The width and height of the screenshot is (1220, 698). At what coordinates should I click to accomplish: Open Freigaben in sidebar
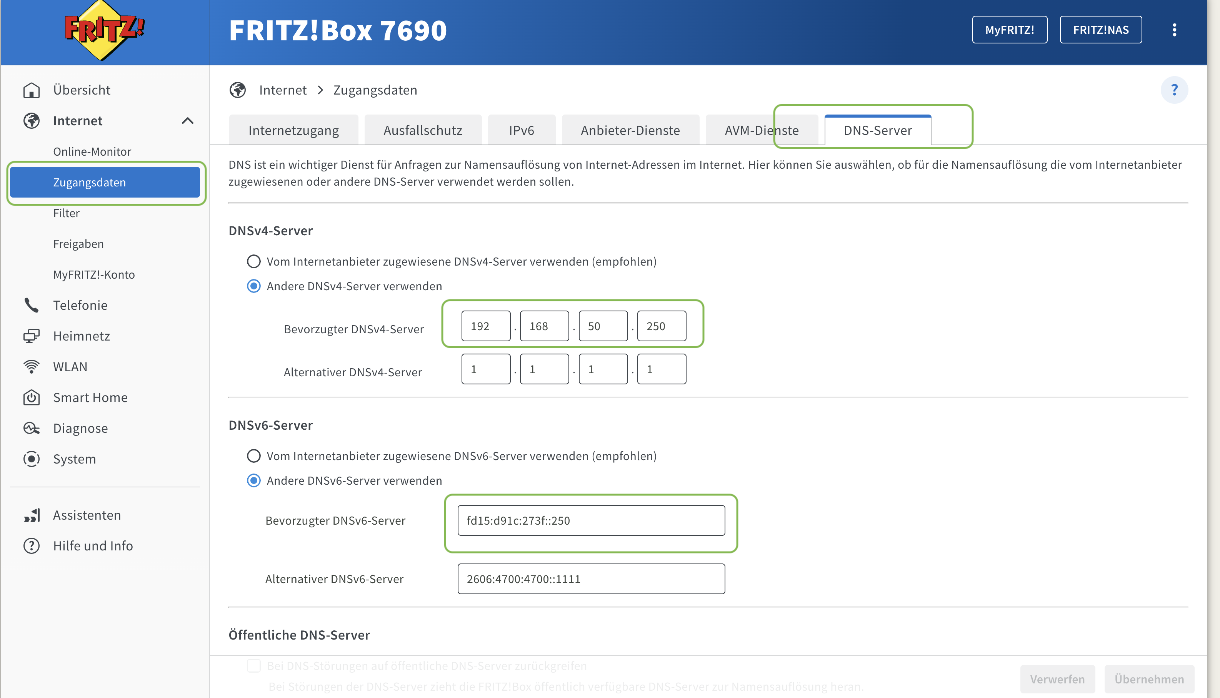pos(78,244)
